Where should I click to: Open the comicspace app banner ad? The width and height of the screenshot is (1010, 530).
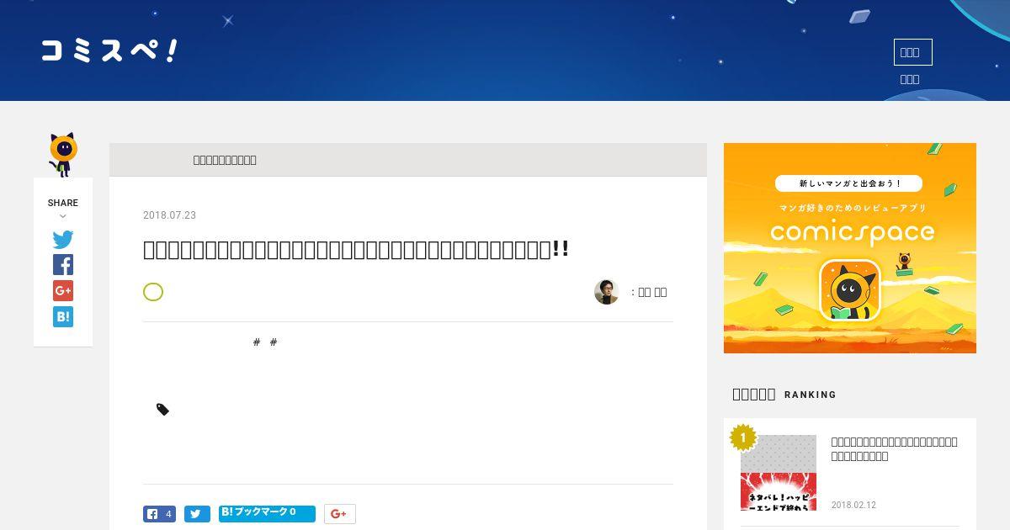[850, 248]
